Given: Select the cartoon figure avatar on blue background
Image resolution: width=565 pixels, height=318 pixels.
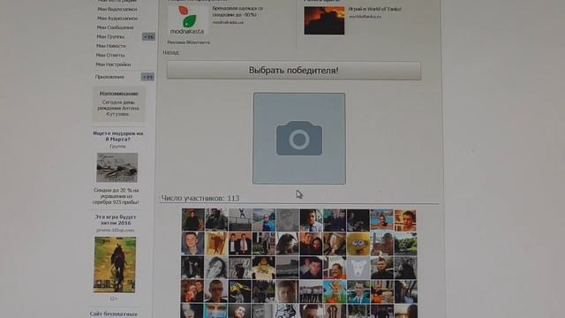Looking at the screenshot, I should 335,291.
